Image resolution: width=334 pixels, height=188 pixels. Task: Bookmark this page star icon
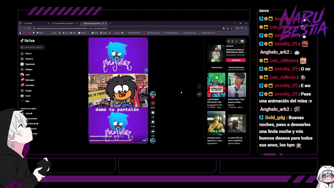[x=232, y=28]
